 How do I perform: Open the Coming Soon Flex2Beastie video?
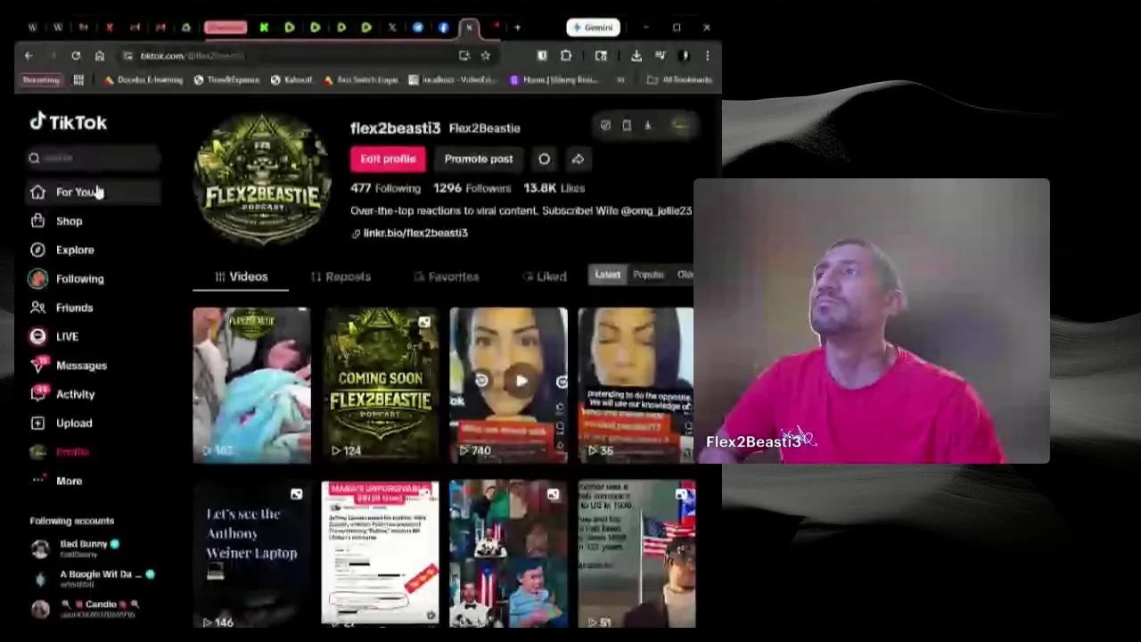tap(381, 385)
